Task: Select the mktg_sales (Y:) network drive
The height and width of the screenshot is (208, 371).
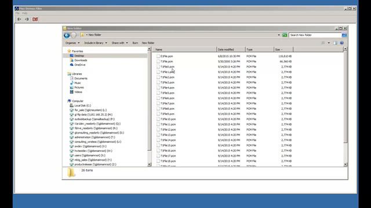Action: click(x=93, y=160)
